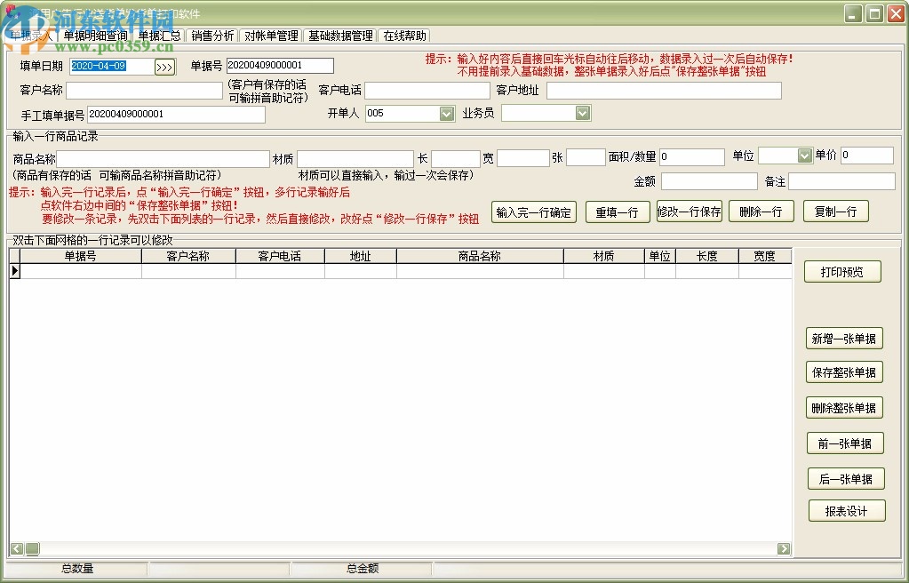Image resolution: width=909 pixels, height=583 pixels.
Task: Open 打印预览 print preview
Action: pos(842,272)
